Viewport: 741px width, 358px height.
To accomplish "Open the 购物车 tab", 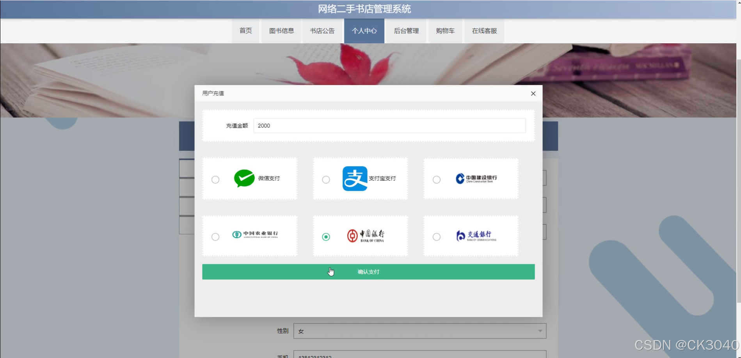I will coord(445,31).
